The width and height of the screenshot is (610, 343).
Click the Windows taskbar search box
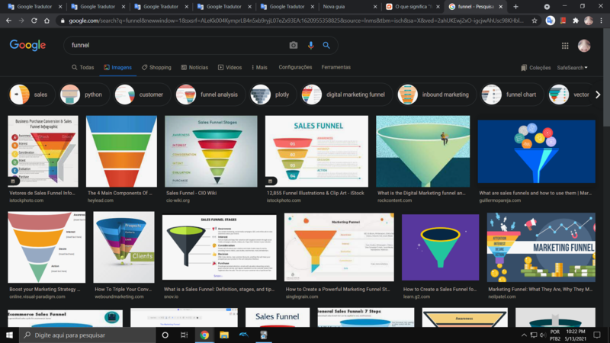pyautogui.click(x=87, y=335)
